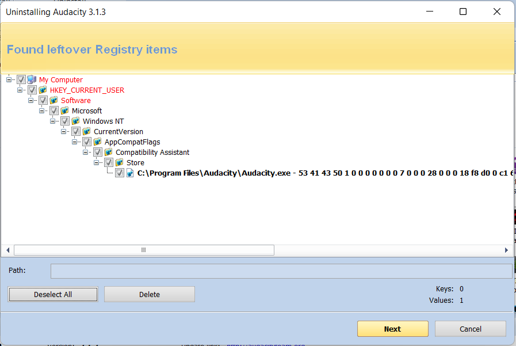Image resolution: width=516 pixels, height=346 pixels.
Task: Toggle the Software checkbox
Action: pos(43,100)
